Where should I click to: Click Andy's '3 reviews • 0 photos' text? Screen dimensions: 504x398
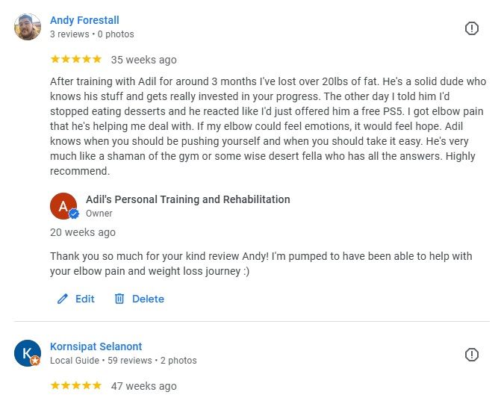[92, 34]
